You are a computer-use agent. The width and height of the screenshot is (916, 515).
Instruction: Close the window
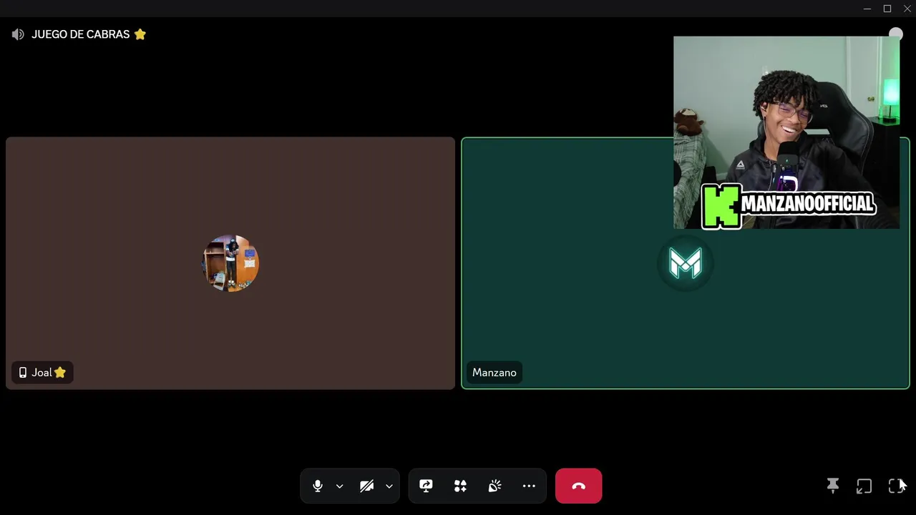click(x=907, y=9)
